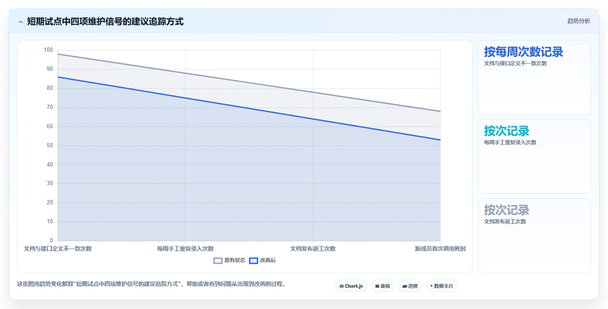
Task: Click the Chart.js pill icon
Action: (342, 286)
